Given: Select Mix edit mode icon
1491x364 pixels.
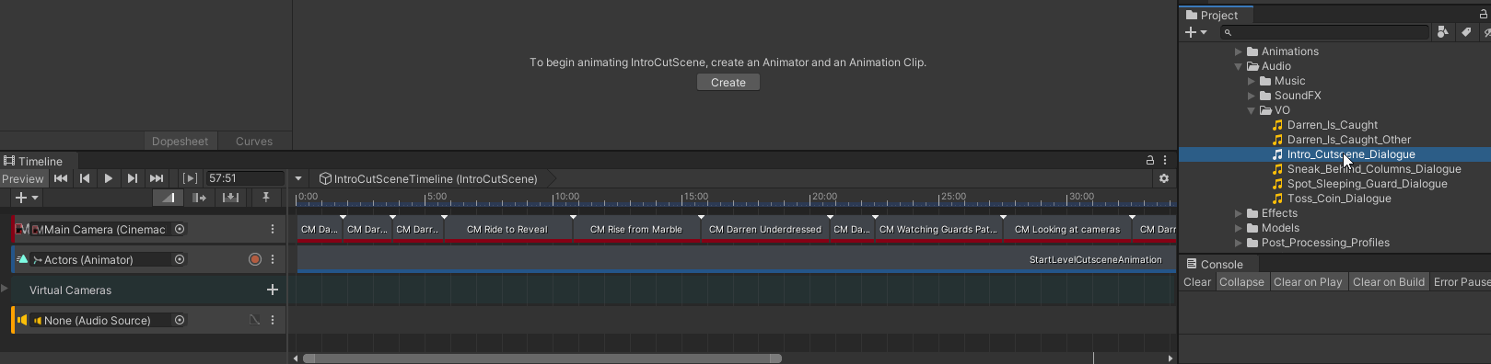Looking at the screenshot, I should pos(168,198).
